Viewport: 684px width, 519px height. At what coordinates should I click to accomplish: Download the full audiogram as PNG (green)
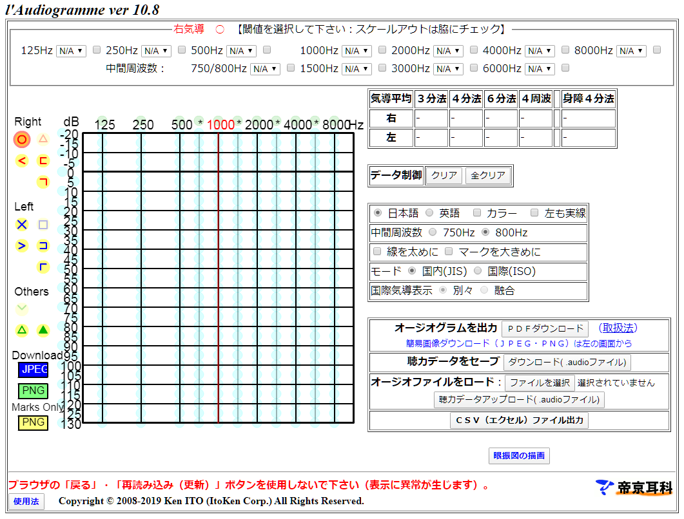[33, 390]
